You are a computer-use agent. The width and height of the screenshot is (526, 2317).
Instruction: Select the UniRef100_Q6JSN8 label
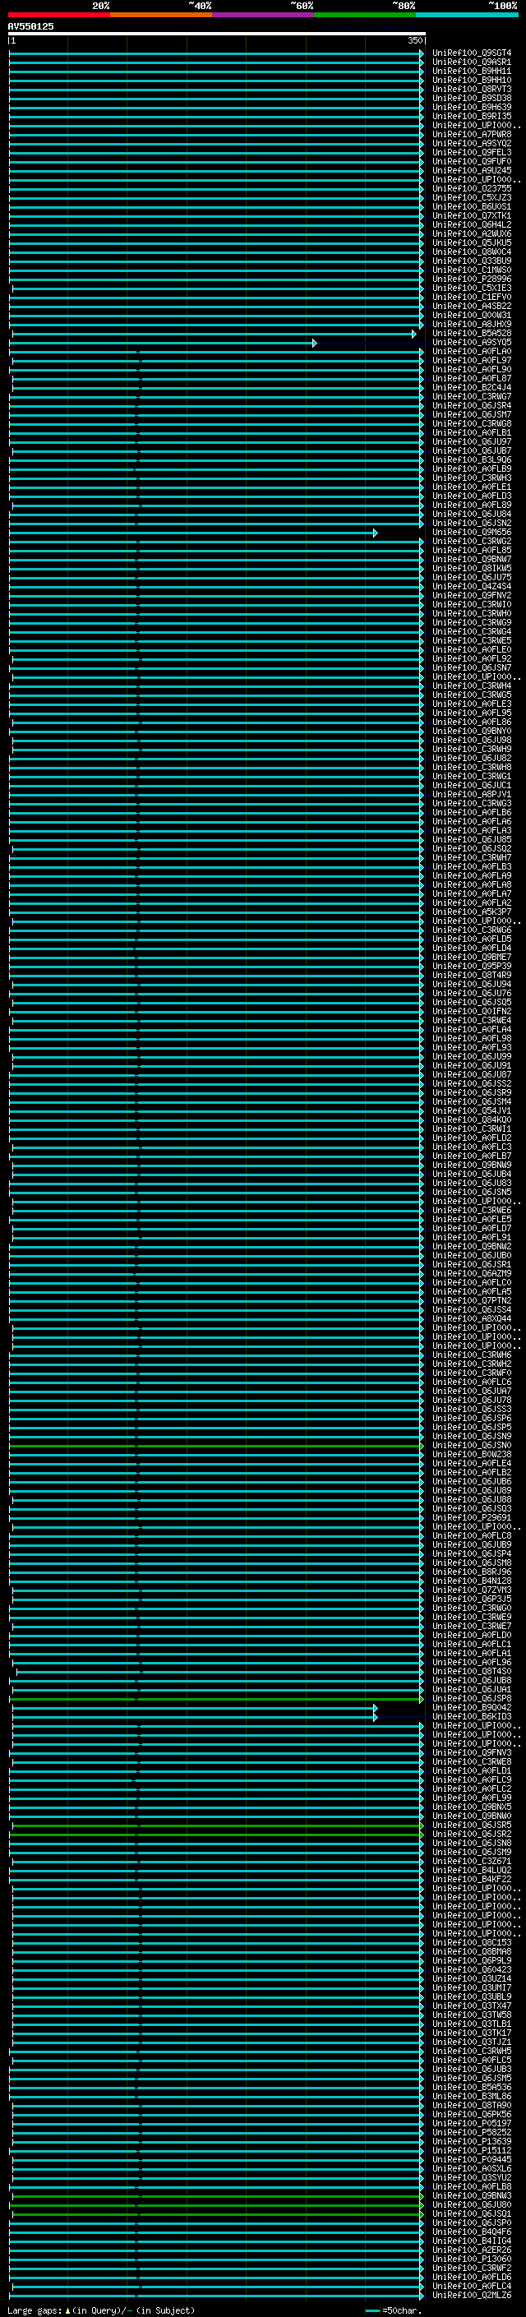click(x=471, y=1843)
